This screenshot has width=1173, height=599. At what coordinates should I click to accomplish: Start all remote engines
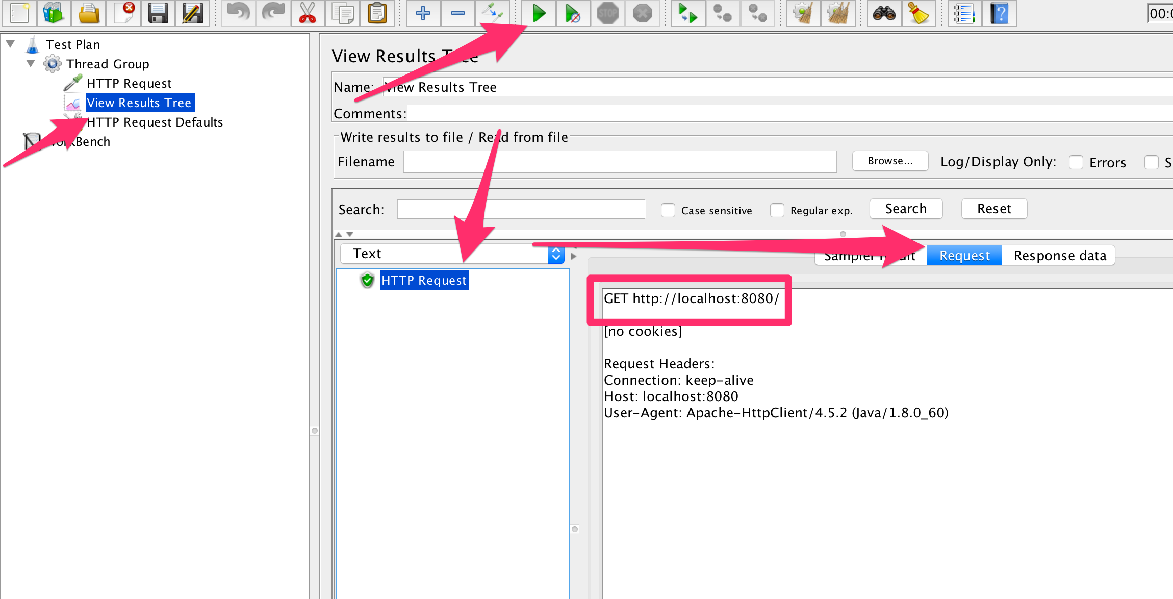pyautogui.click(x=688, y=13)
